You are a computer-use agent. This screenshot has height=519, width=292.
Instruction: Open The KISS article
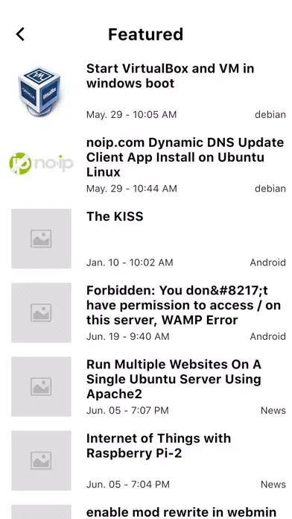[x=115, y=216]
